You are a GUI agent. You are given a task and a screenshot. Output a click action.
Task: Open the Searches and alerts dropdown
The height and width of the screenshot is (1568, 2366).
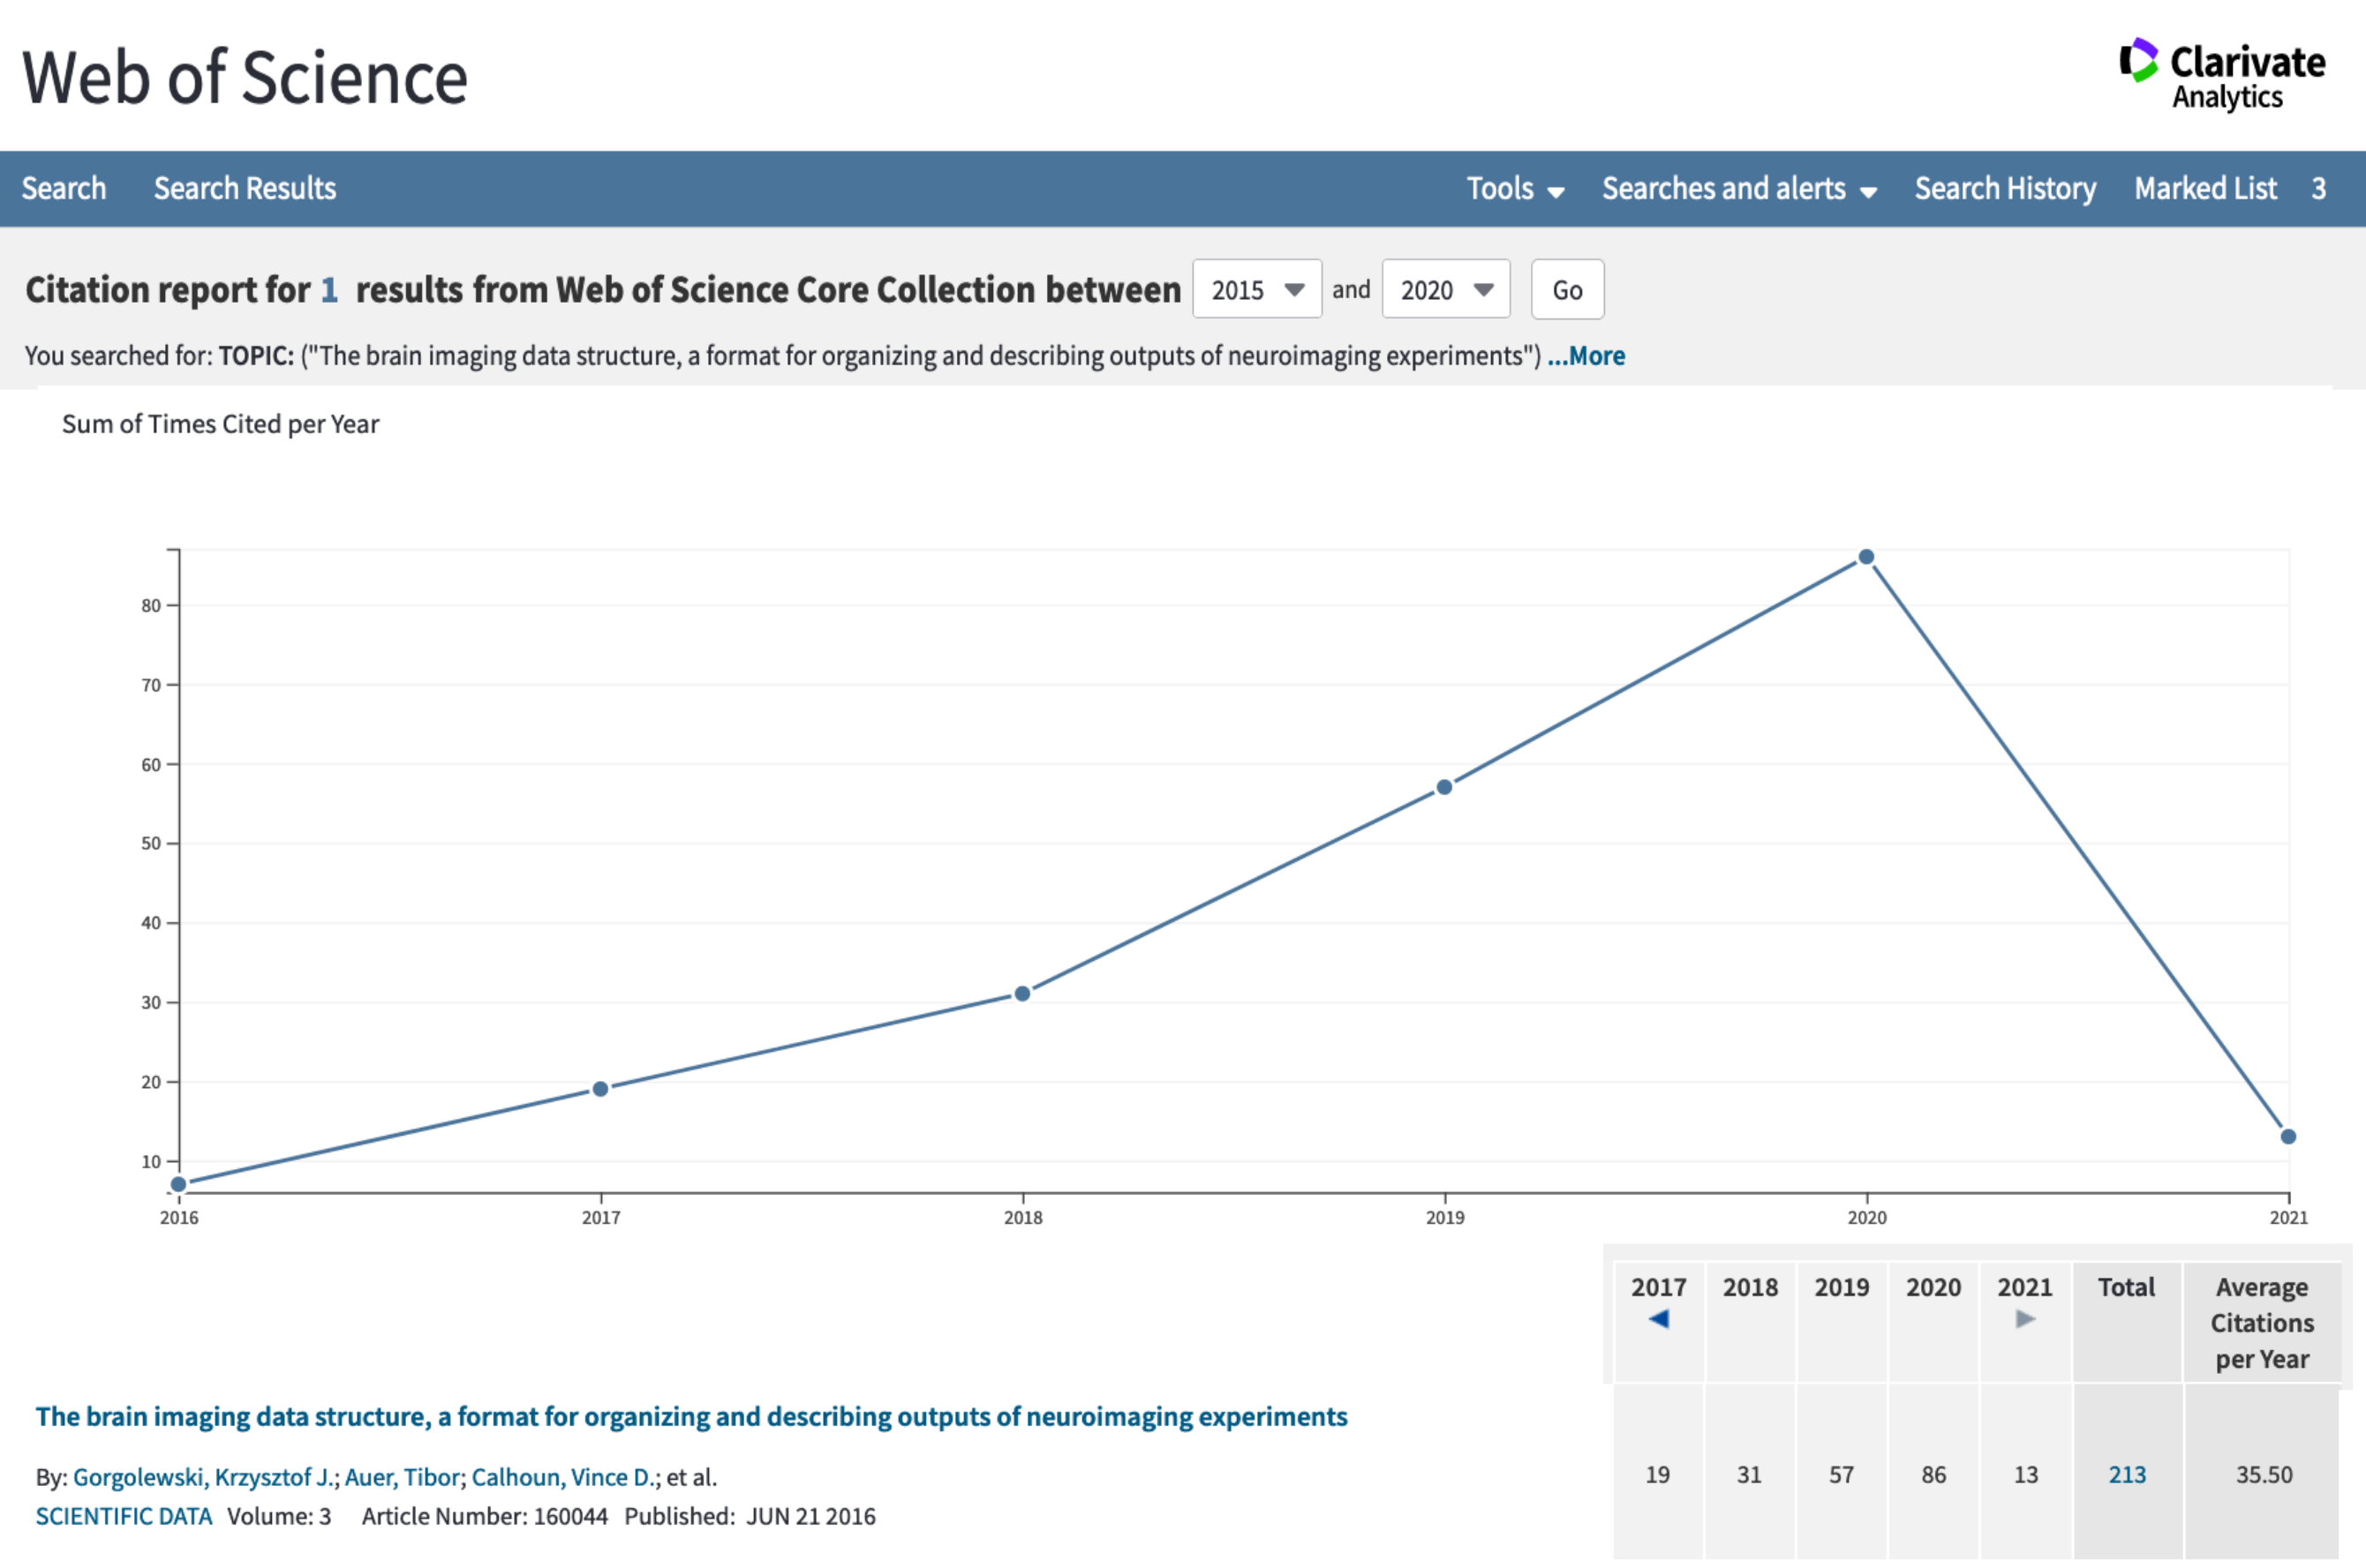coord(1738,188)
